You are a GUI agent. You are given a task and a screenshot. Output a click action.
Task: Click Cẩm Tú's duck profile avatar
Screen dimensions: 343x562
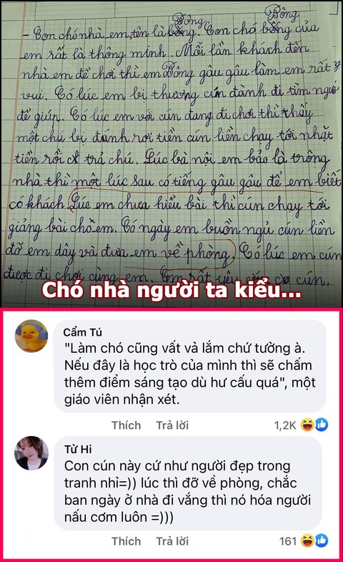pyautogui.click(x=31, y=336)
